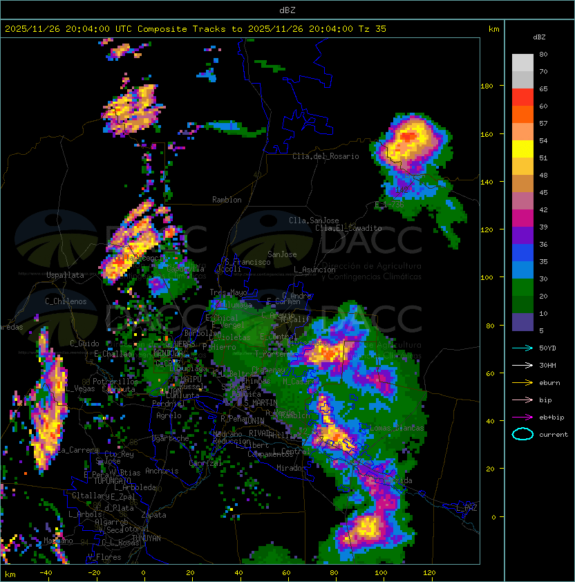
Task: Select the yellow 51-54 dBZ swatch
Action: pos(522,149)
